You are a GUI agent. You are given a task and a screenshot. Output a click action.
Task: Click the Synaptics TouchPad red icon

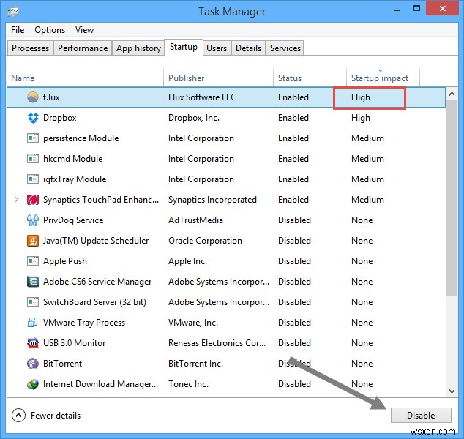pos(32,200)
